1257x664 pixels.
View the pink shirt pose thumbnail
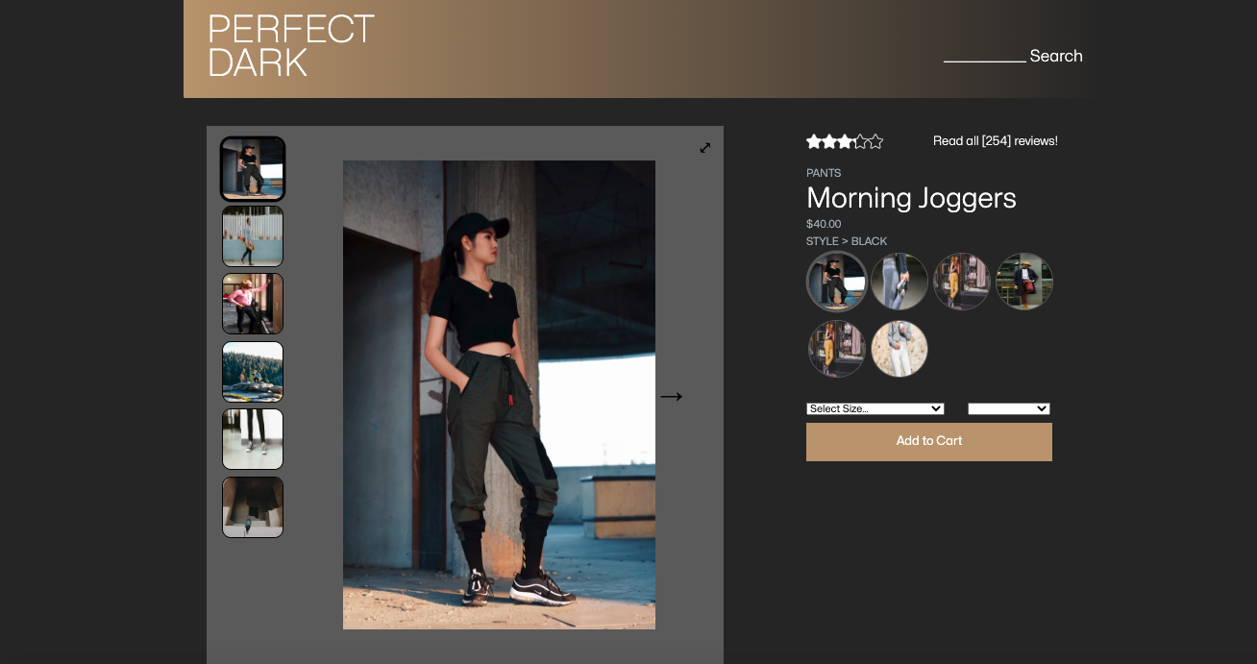(253, 304)
